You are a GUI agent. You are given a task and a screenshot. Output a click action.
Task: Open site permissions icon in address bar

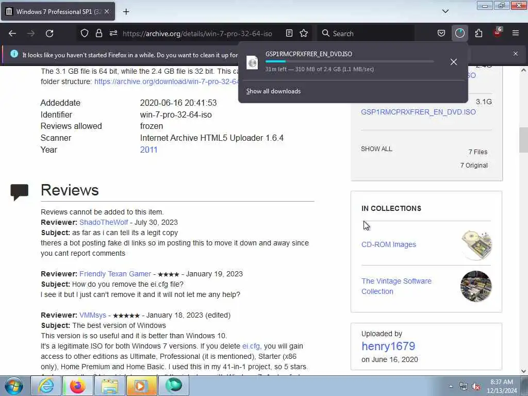(x=113, y=33)
